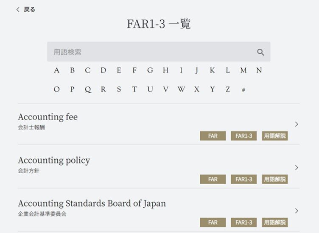Open the Accounting policy term title

(54, 160)
